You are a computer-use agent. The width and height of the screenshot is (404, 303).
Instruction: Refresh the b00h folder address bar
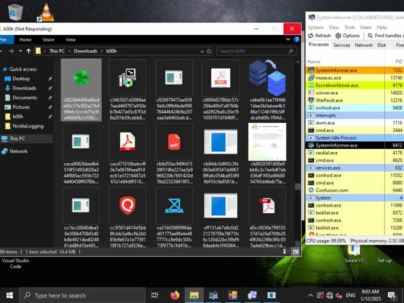coord(209,51)
